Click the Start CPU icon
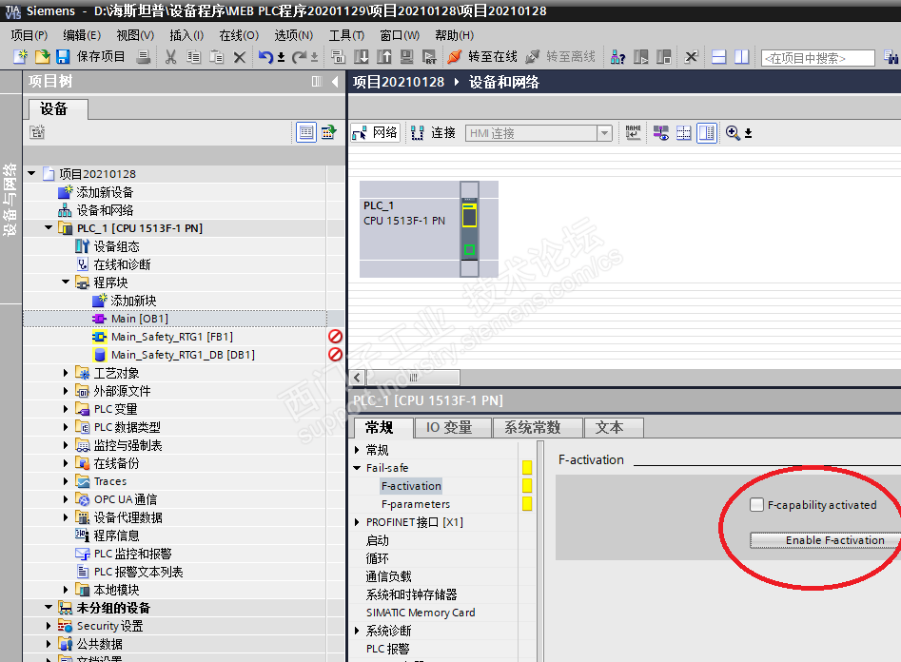Viewport: 901px width, 662px height. (x=640, y=57)
